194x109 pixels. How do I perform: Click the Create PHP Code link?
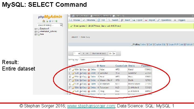click(176, 44)
